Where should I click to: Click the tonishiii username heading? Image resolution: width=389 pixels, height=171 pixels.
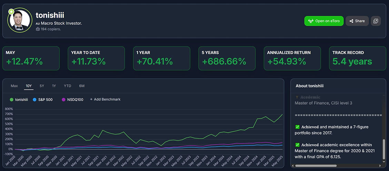[x=50, y=15]
